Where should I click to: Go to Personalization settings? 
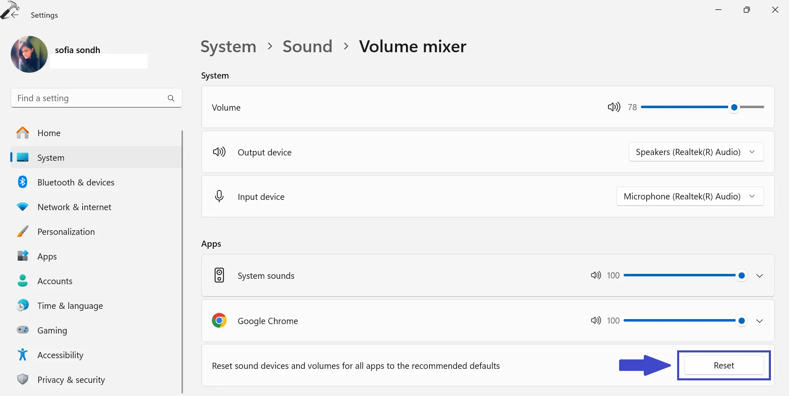[66, 232]
